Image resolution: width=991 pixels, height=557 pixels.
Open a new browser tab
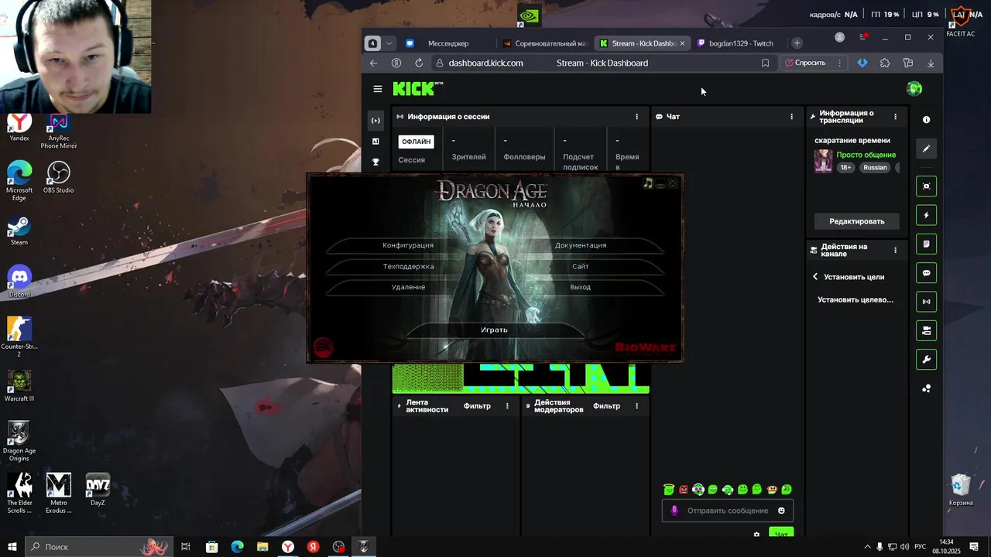click(797, 43)
